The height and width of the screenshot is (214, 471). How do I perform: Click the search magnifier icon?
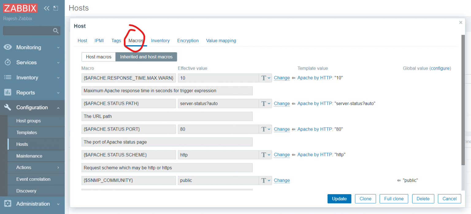56,31
